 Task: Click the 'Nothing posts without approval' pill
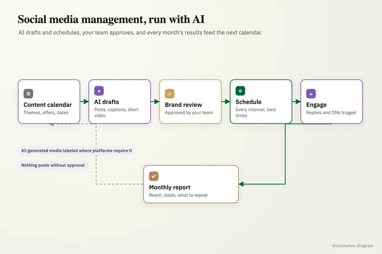53,165
